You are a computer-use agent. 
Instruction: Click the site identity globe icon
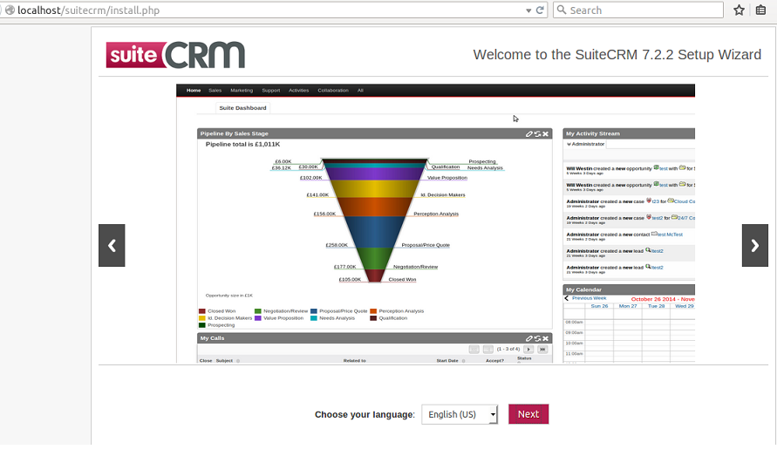[10, 10]
